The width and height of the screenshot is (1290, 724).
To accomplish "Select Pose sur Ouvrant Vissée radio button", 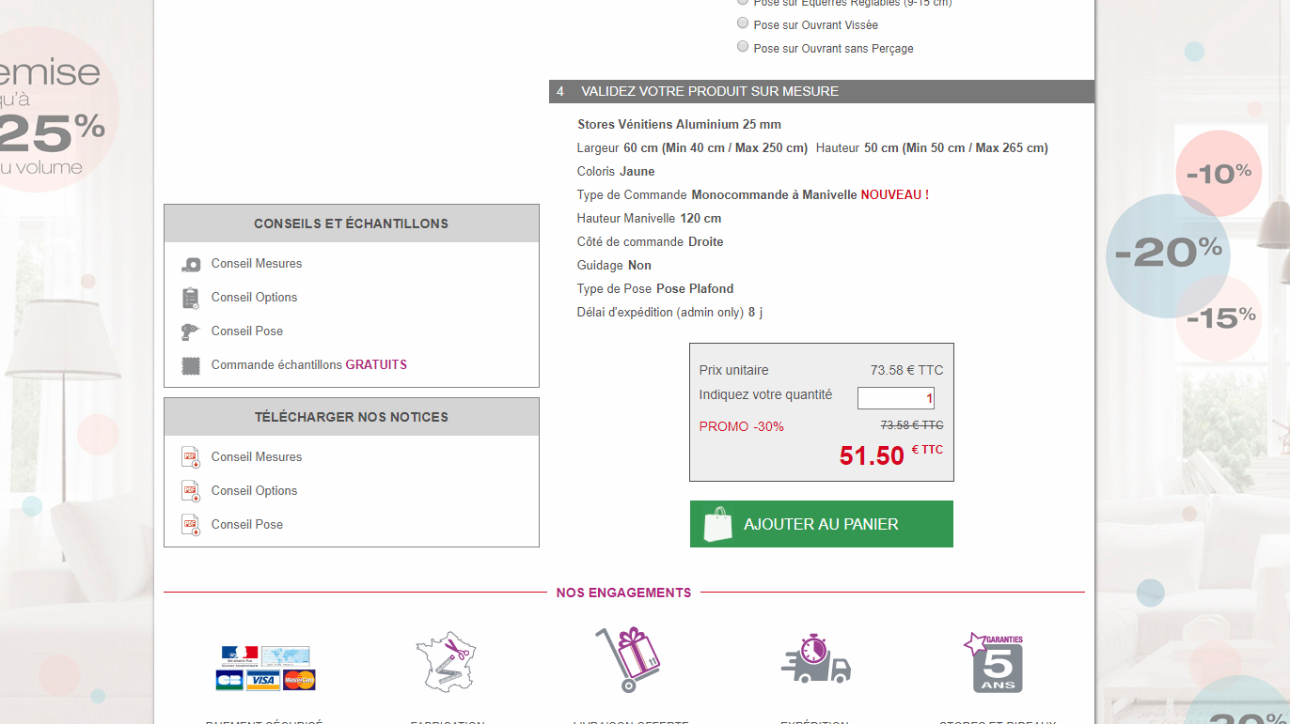I will (743, 23).
